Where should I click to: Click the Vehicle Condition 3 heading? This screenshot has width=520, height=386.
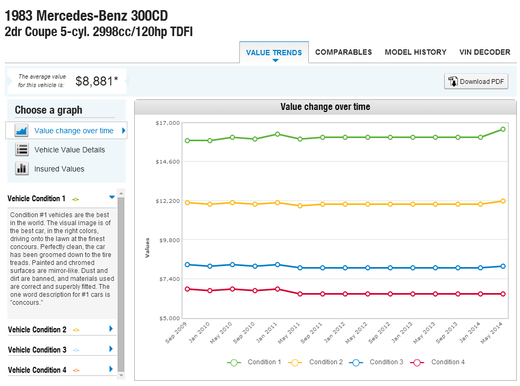click(x=37, y=350)
